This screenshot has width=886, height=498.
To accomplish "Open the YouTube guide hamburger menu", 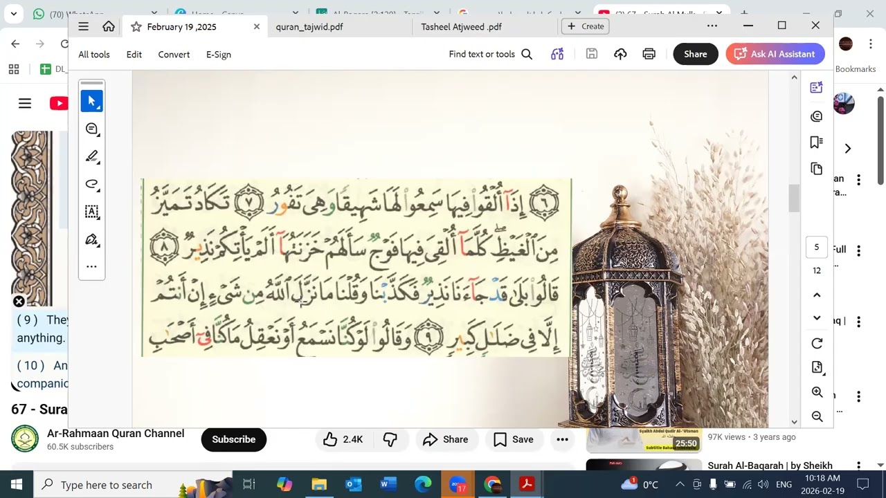I will pos(25,103).
